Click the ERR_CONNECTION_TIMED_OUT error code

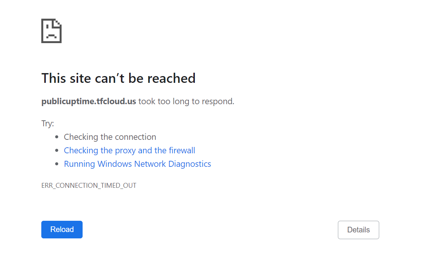click(89, 185)
